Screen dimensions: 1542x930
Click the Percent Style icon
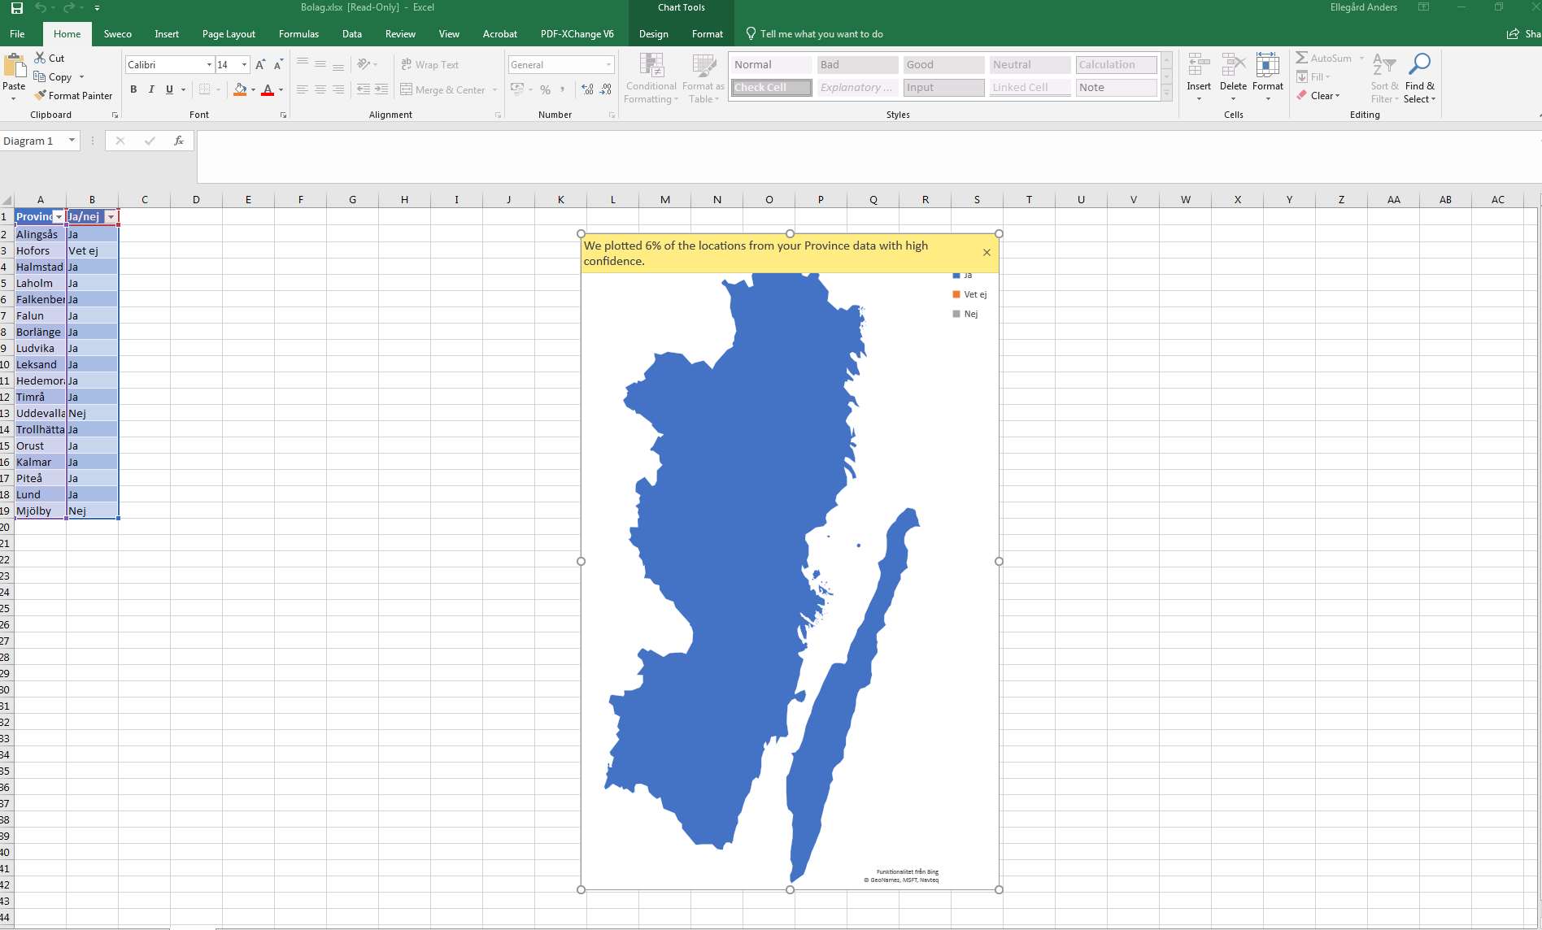pos(545,89)
